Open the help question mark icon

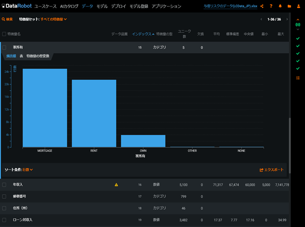[x=271, y=6]
